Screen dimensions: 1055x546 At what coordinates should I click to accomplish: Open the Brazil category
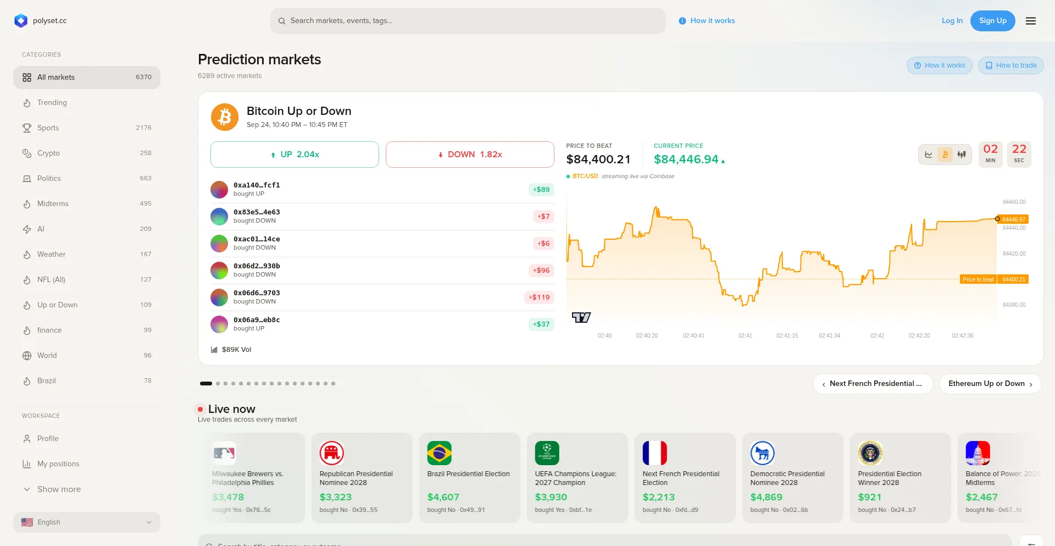coord(87,381)
